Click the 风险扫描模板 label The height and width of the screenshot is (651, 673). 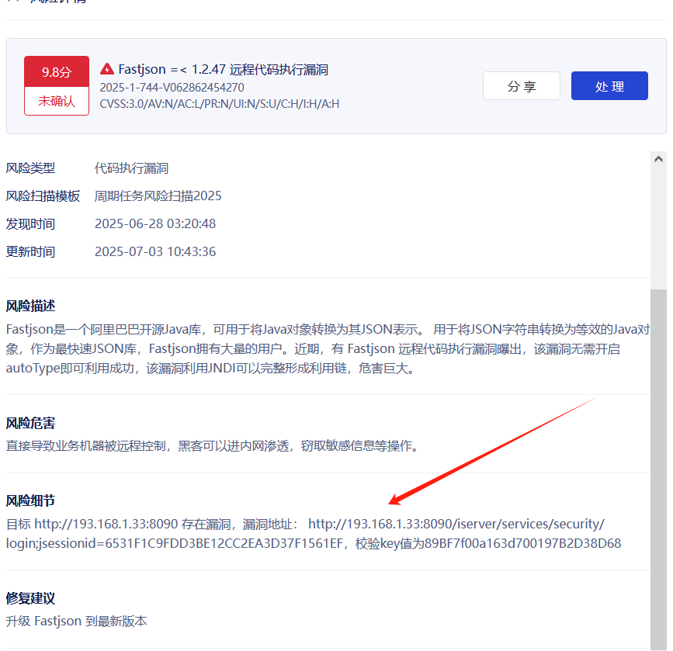click(43, 196)
